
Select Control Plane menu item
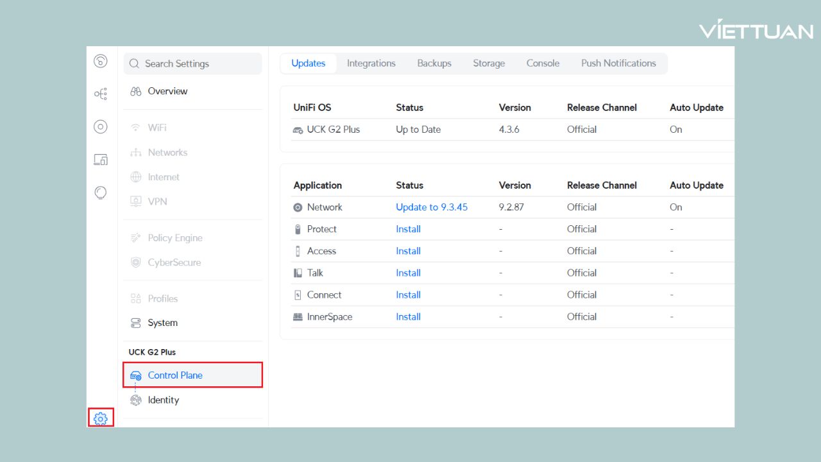click(x=193, y=375)
